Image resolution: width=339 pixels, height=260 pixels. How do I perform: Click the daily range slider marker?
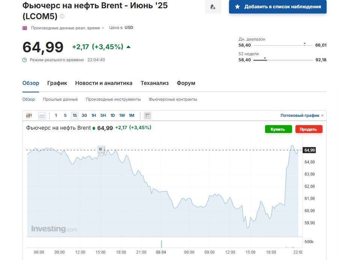pos(304,44)
